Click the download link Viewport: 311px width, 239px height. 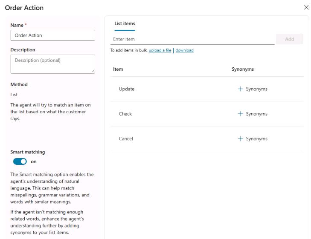[184, 50]
